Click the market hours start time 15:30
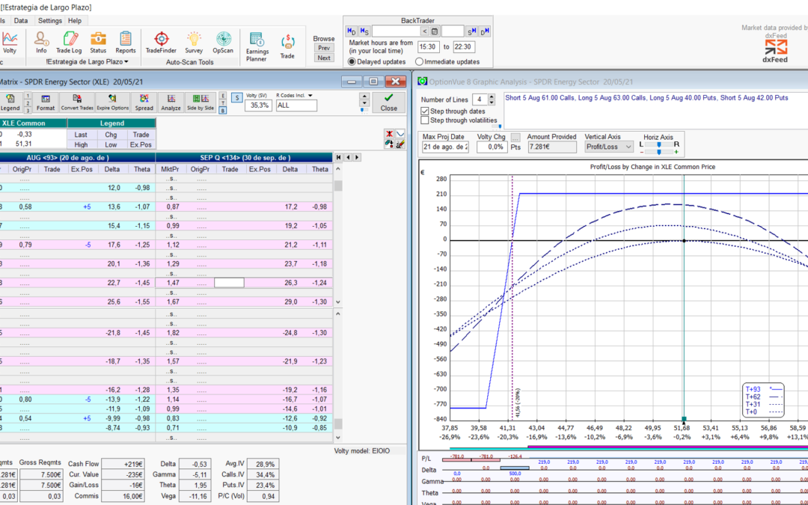The image size is (808, 505). click(428, 47)
